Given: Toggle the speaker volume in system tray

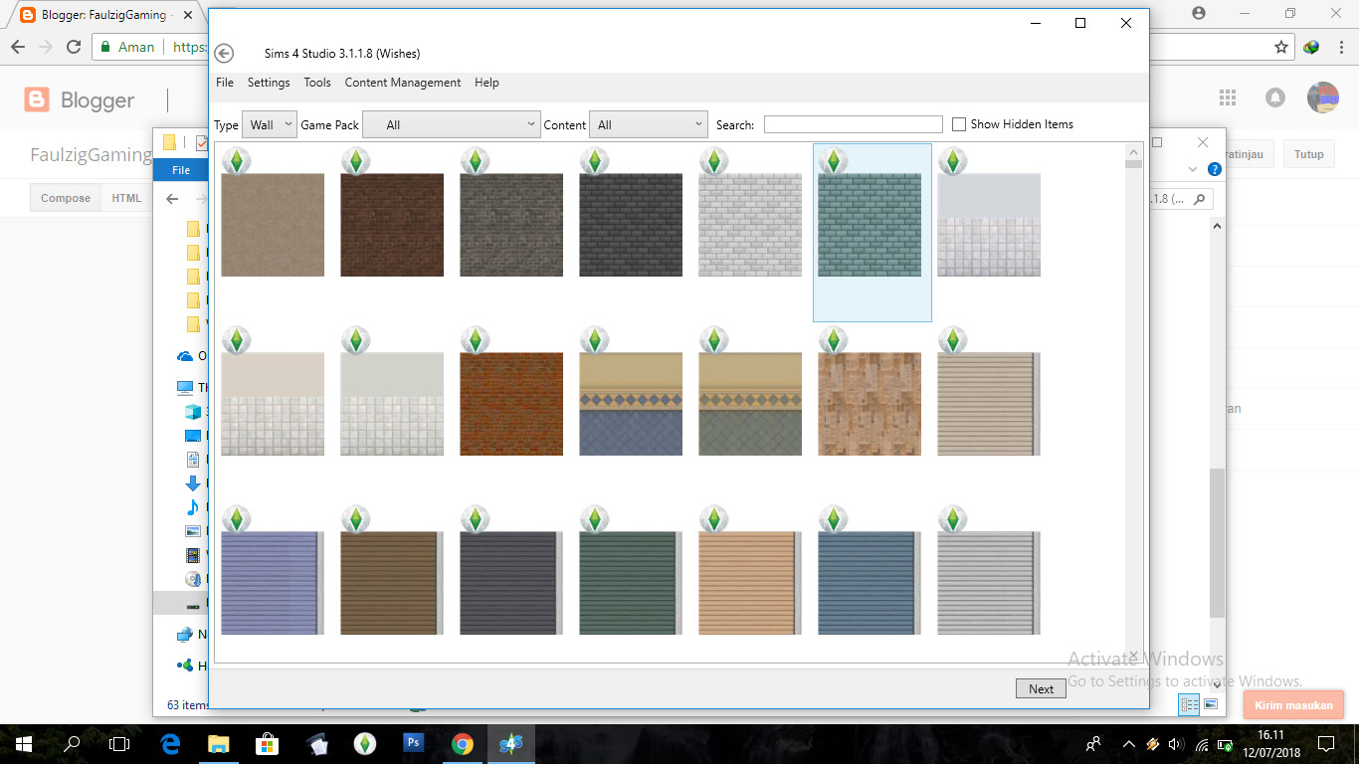Looking at the screenshot, I should pos(1177,742).
